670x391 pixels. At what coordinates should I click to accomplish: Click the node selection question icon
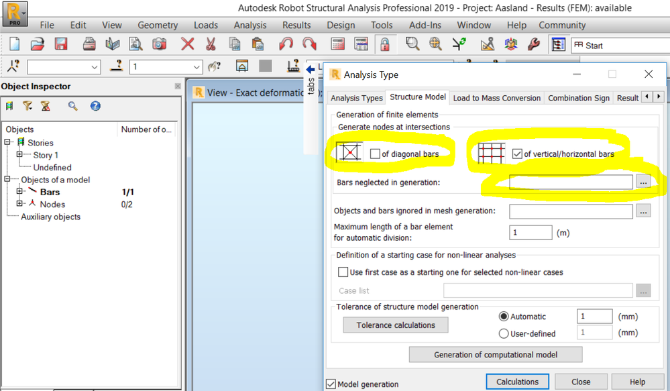[13, 66]
